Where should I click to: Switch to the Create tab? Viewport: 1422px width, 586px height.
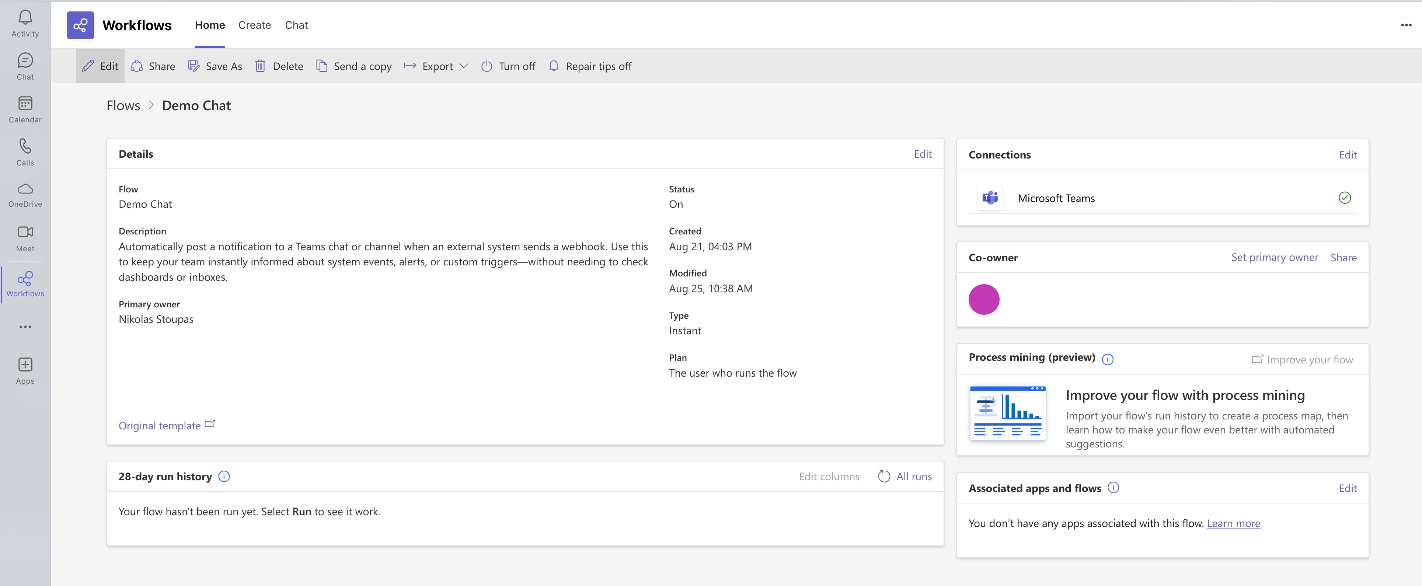pos(254,25)
